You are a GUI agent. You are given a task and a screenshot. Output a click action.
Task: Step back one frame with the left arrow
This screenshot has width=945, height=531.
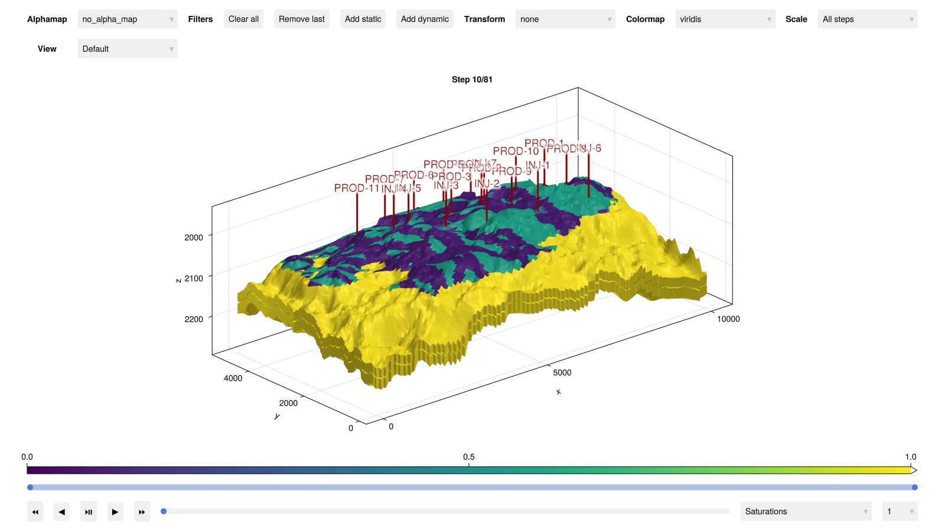coord(61,512)
